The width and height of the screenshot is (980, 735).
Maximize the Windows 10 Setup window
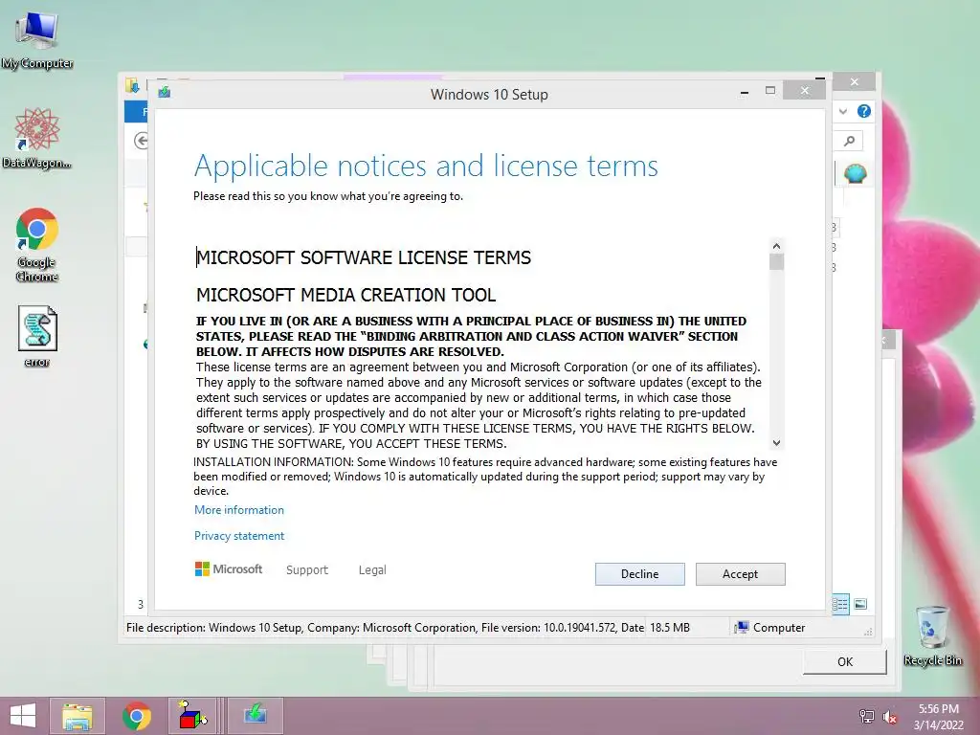point(770,91)
